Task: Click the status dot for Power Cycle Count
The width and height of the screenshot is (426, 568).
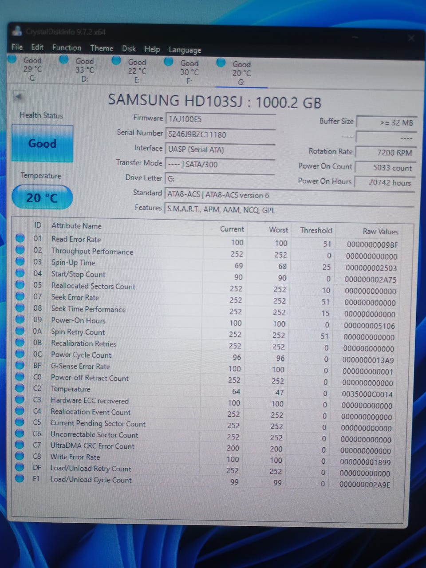Action: (x=20, y=354)
